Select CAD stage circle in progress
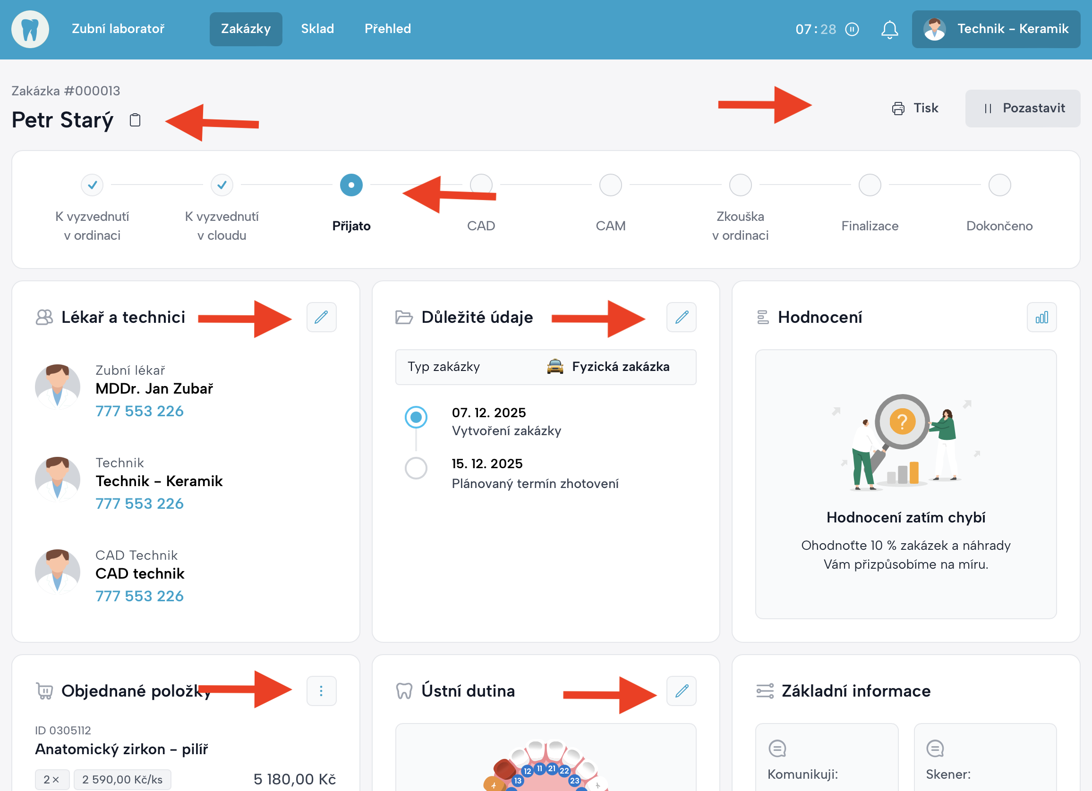This screenshot has width=1092, height=791. pyautogui.click(x=480, y=185)
